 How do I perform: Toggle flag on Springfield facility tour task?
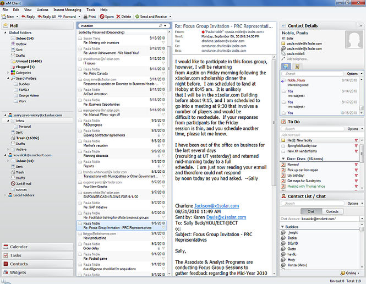(x=356, y=146)
